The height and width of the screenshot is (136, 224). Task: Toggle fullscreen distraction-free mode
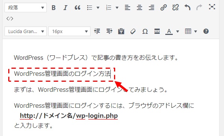pos(212,7)
